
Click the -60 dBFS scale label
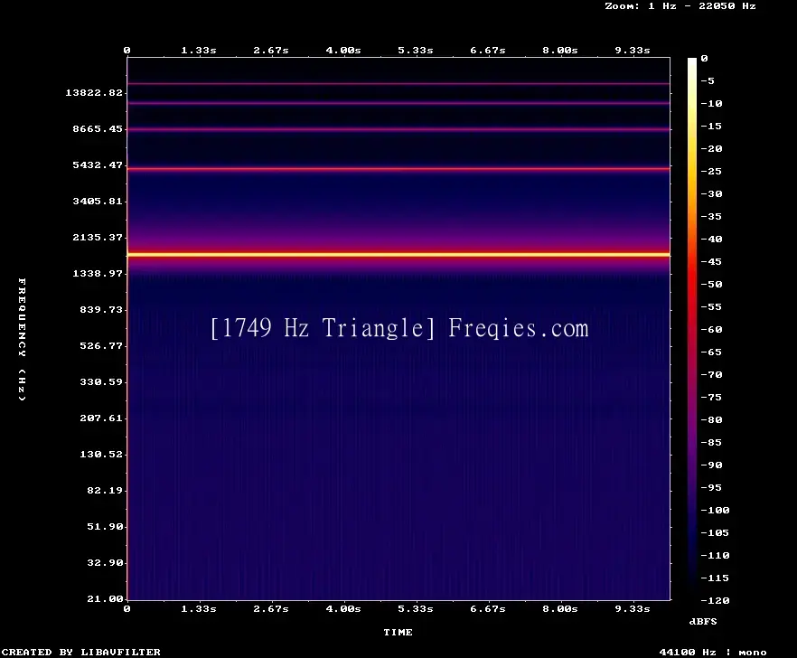tap(711, 330)
